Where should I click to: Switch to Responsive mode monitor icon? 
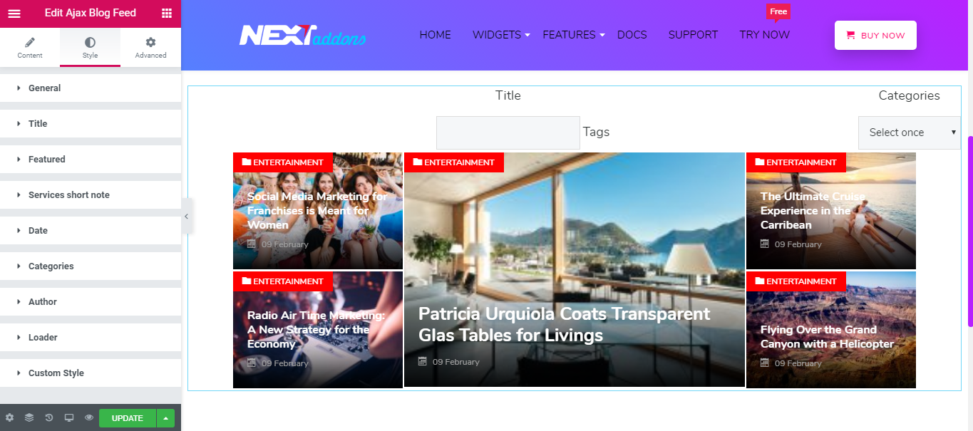click(x=69, y=418)
